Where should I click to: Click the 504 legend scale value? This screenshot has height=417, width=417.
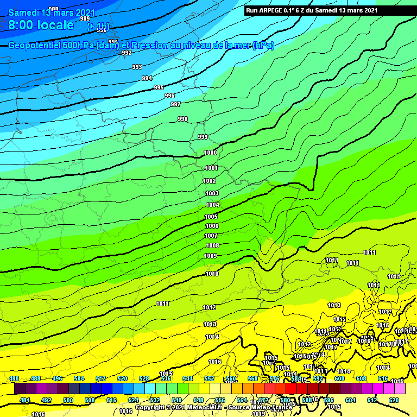[x=79, y=378]
